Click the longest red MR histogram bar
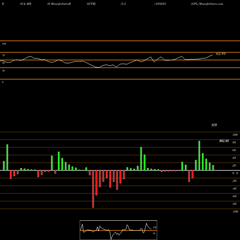The width and height of the screenshot is (240, 240). (93, 189)
